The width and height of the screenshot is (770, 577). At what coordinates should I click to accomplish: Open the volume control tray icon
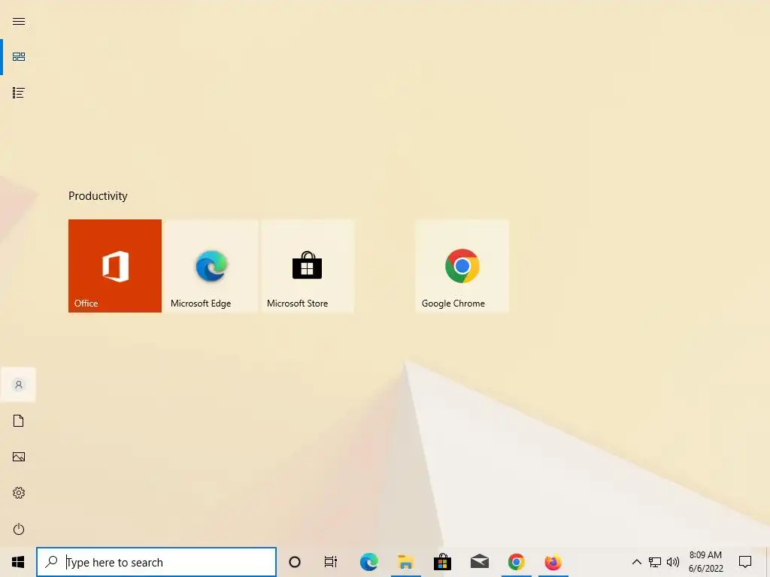coord(673,562)
